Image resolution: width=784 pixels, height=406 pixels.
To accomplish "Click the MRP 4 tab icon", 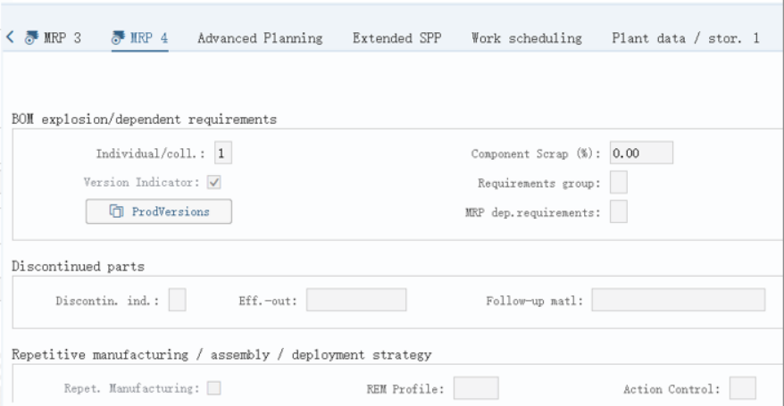I will (118, 37).
